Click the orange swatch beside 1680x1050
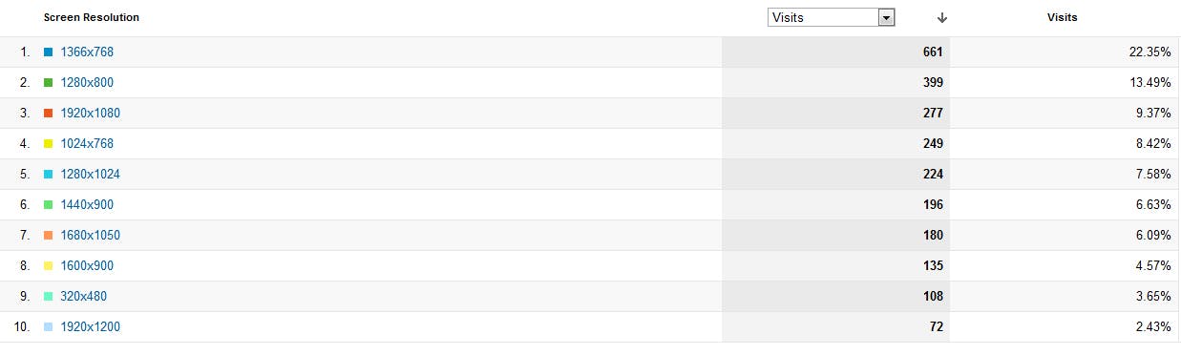This screenshot has width=1181, height=355. click(48, 236)
